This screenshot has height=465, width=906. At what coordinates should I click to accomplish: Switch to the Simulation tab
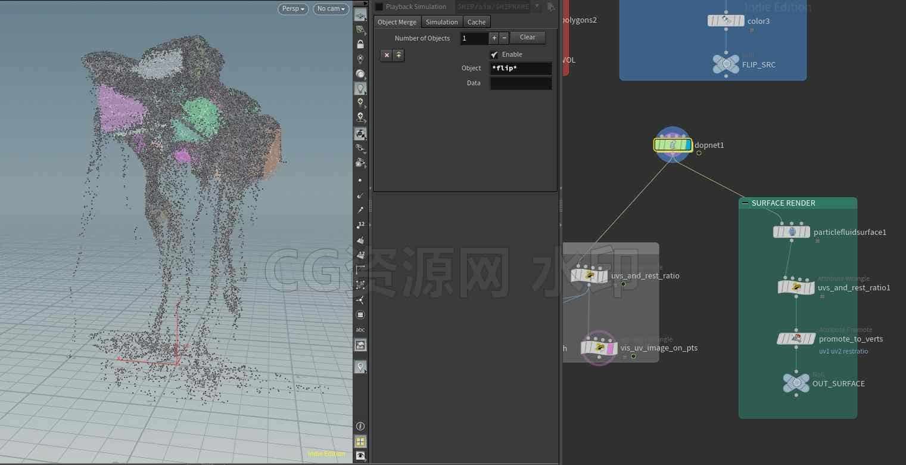click(x=442, y=22)
